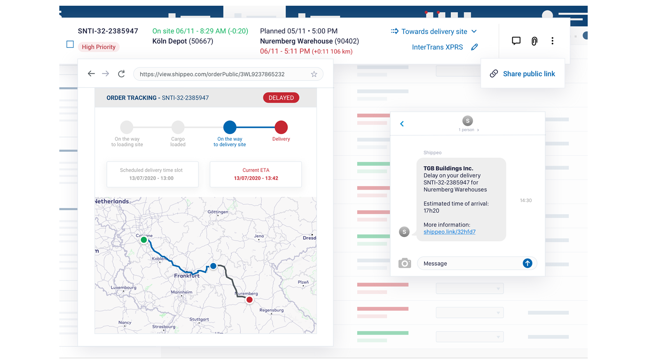The height and width of the screenshot is (364, 647).
Task: Click the On site 06/11 - 8:29 AM status
Action: (x=200, y=31)
